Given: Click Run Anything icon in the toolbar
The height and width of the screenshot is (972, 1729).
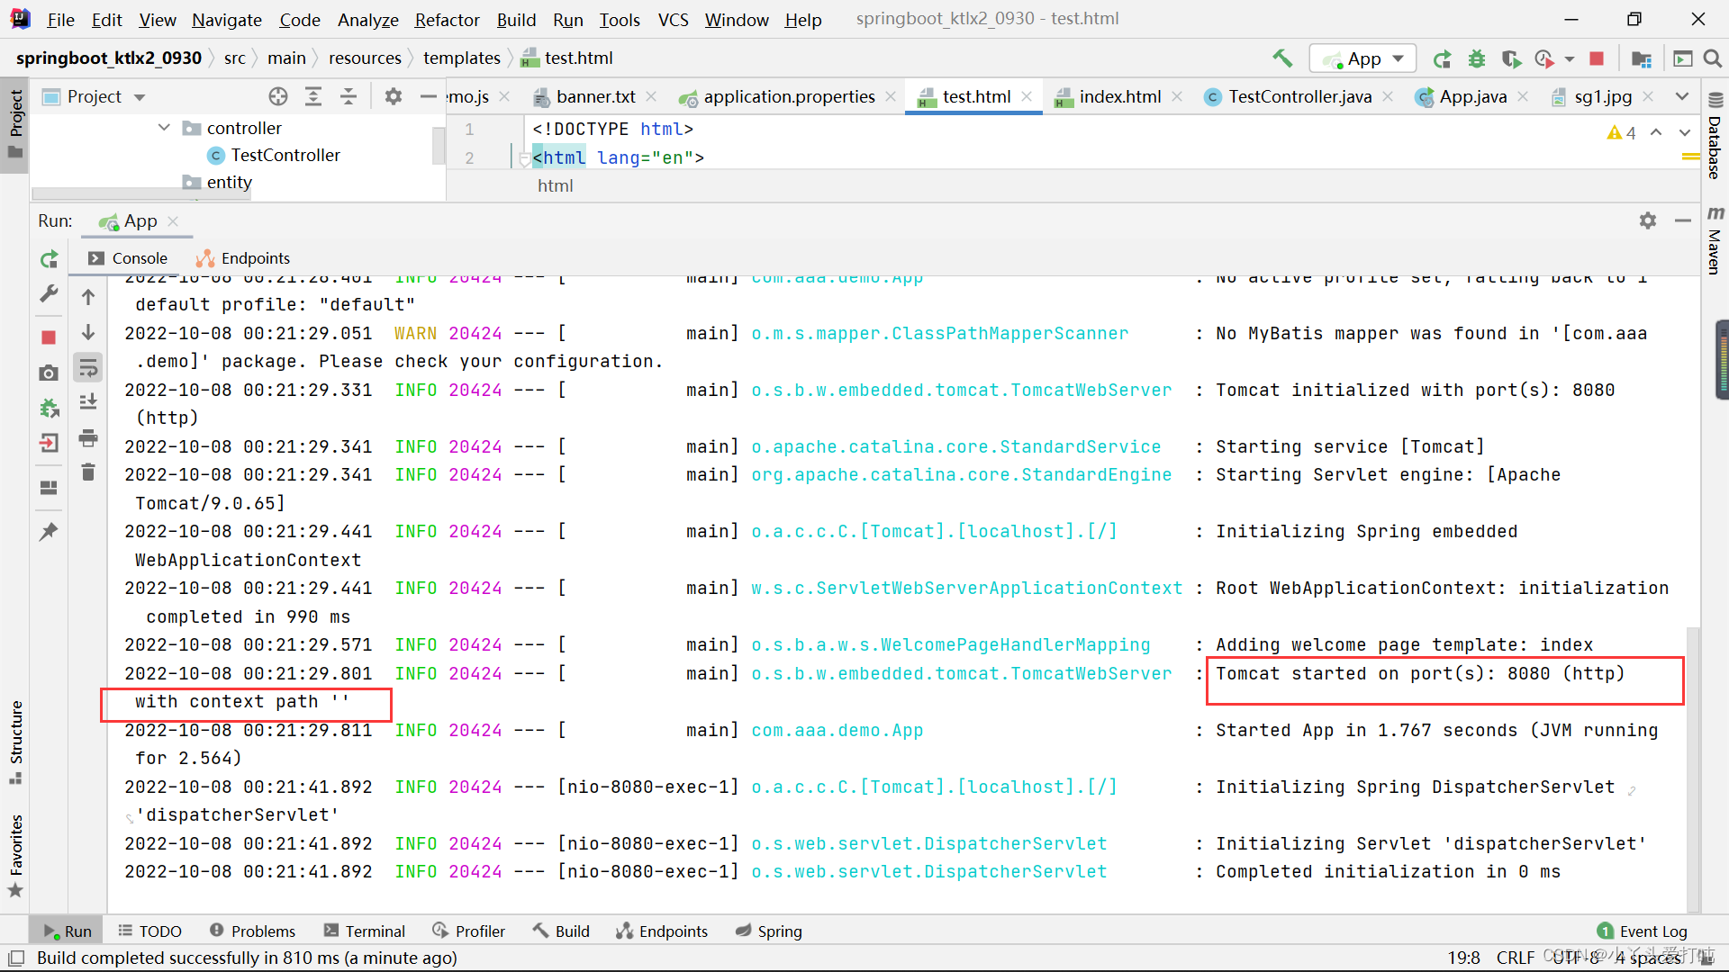Looking at the screenshot, I should tap(1682, 58).
